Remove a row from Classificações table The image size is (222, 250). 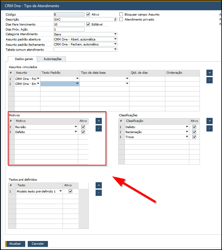point(210,128)
